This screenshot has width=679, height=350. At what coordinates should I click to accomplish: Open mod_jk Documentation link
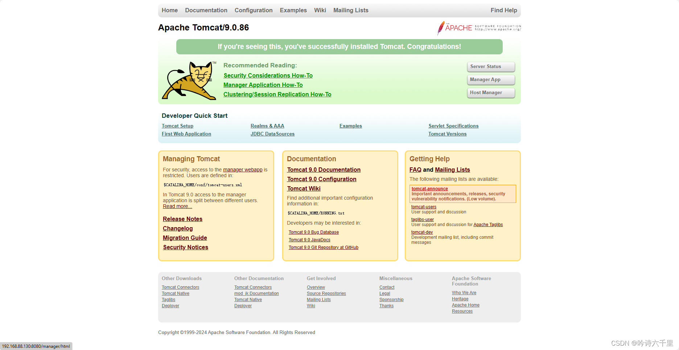[x=256, y=293]
